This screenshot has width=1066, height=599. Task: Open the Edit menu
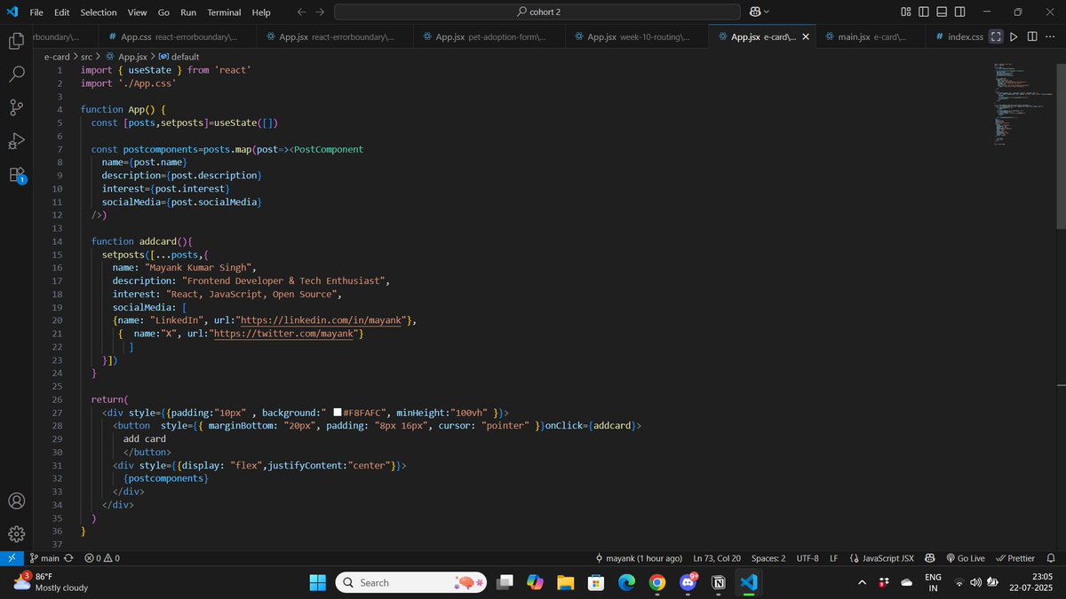pyautogui.click(x=61, y=12)
